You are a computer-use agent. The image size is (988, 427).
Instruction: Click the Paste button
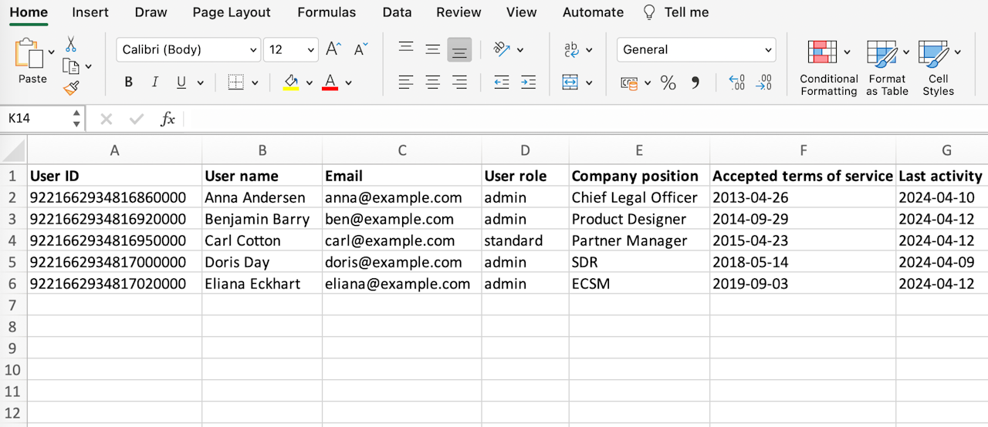[32, 62]
